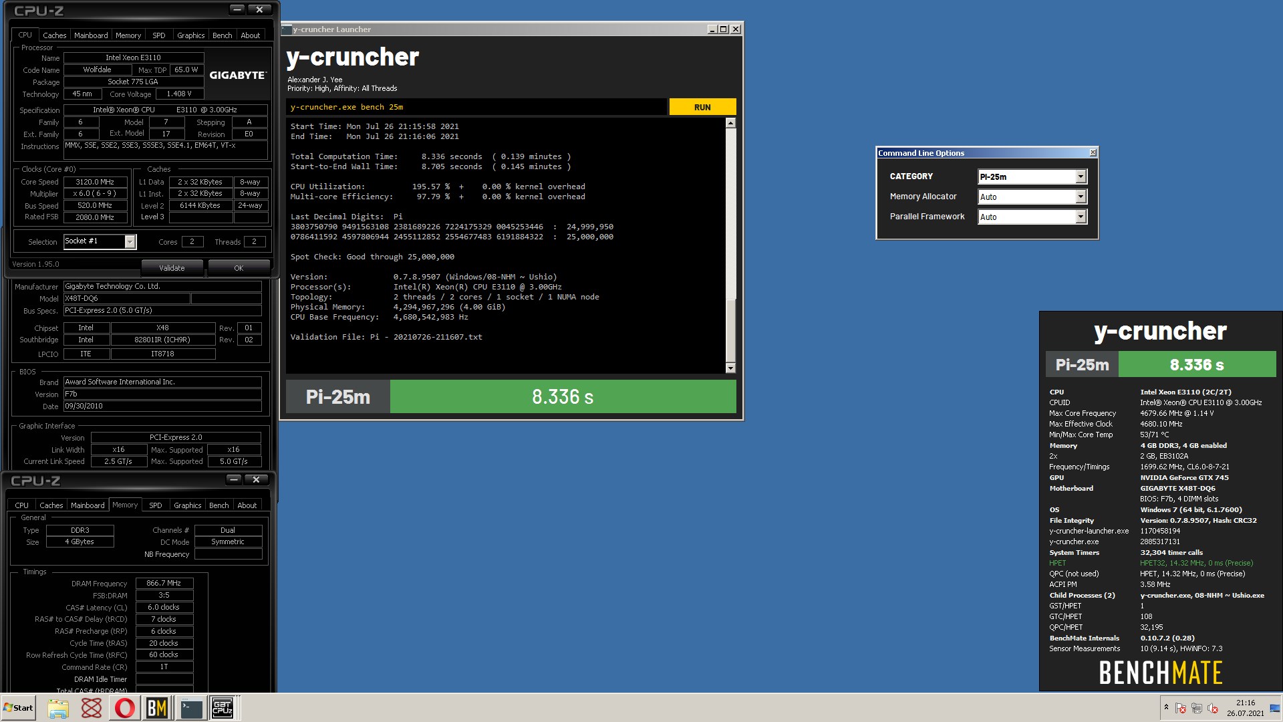This screenshot has width=1283, height=722.
Task: Switch to Caches tab in top CPU-Z
Action: click(x=54, y=35)
